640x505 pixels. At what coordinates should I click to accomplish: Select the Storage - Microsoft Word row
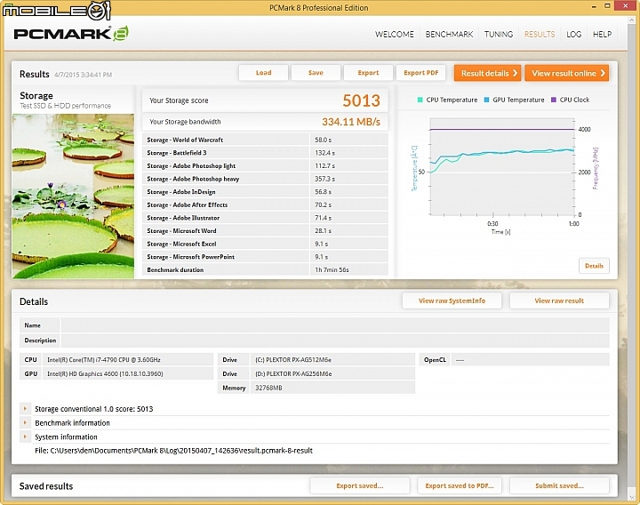click(265, 230)
